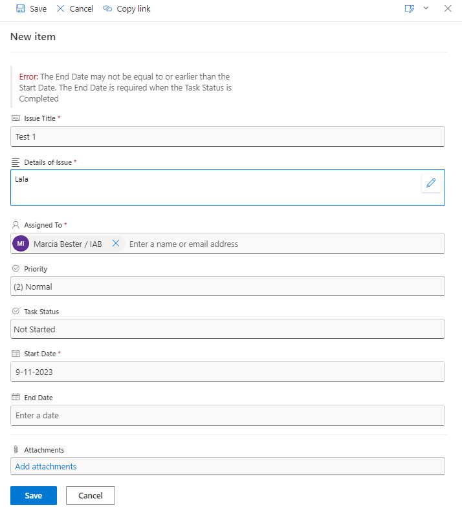The image size is (462, 525).
Task: Open the Priority dropdown showing (2) Normal
Action: coord(227,286)
